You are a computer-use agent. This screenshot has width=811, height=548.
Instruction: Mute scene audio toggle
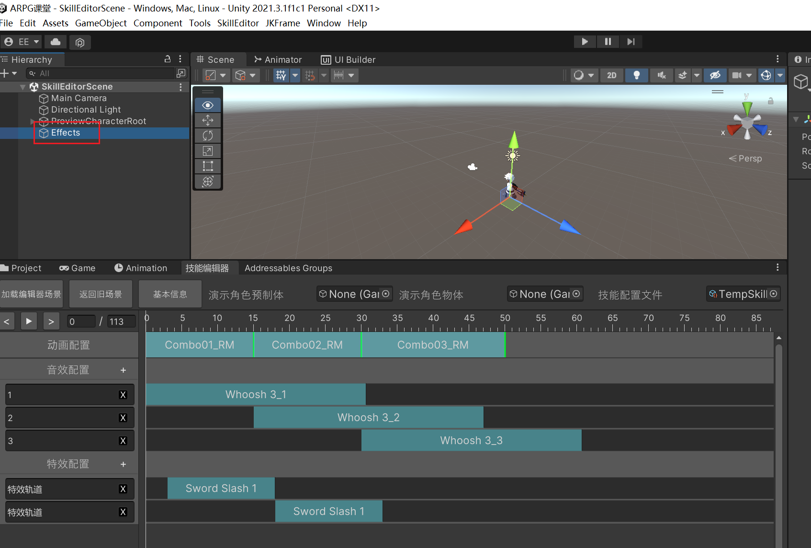coord(662,75)
